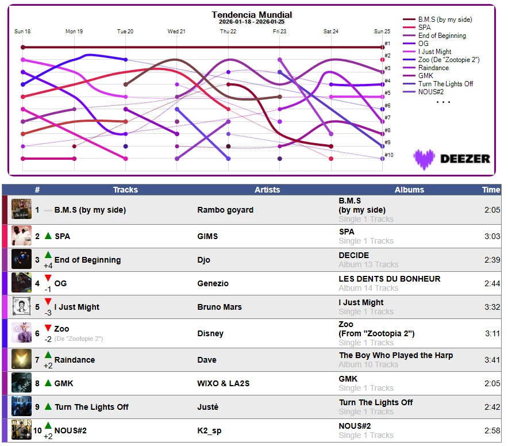Click track title Turn The Lights Off in table
Screen dimensions: 508x446
click(92, 407)
